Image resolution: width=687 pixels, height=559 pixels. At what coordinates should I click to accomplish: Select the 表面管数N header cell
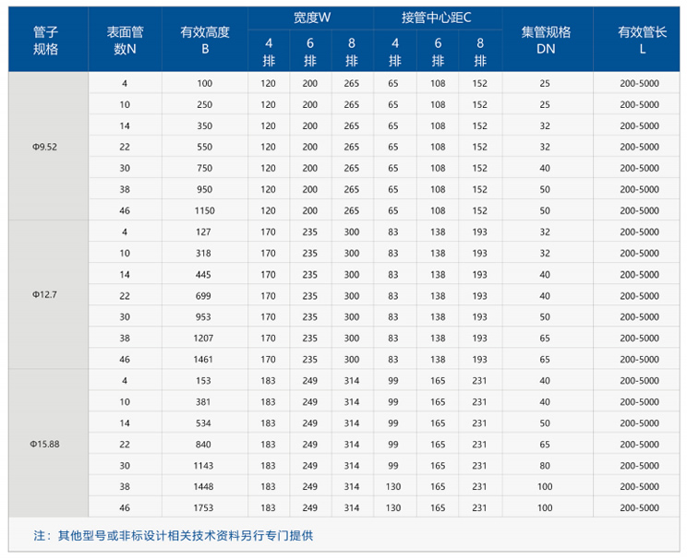[125, 41]
